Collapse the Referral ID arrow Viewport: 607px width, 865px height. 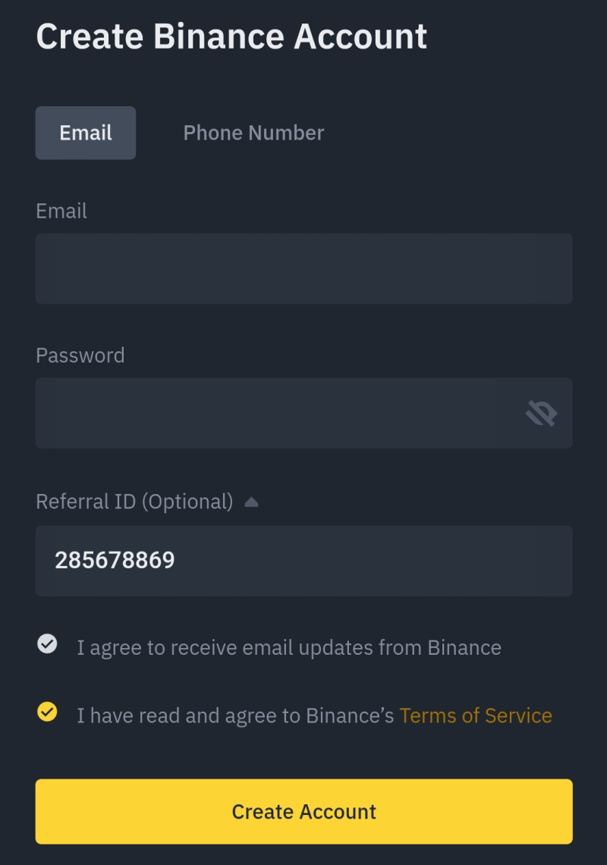click(x=252, y=502)
